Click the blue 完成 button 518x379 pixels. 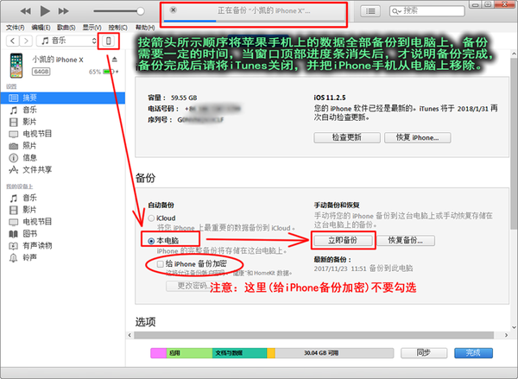(x=473, y=353)
